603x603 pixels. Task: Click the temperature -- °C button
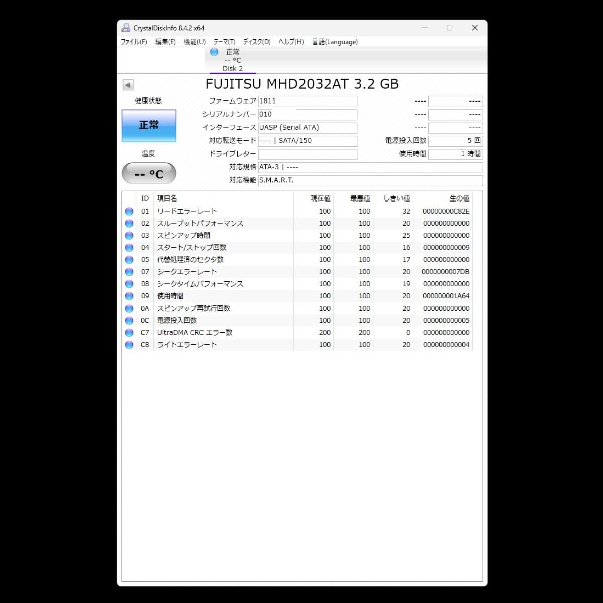[149, 174]
